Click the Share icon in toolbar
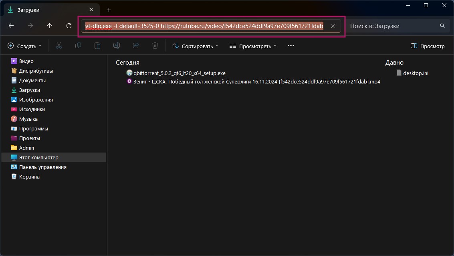The image size is (454, 256). 136,46
